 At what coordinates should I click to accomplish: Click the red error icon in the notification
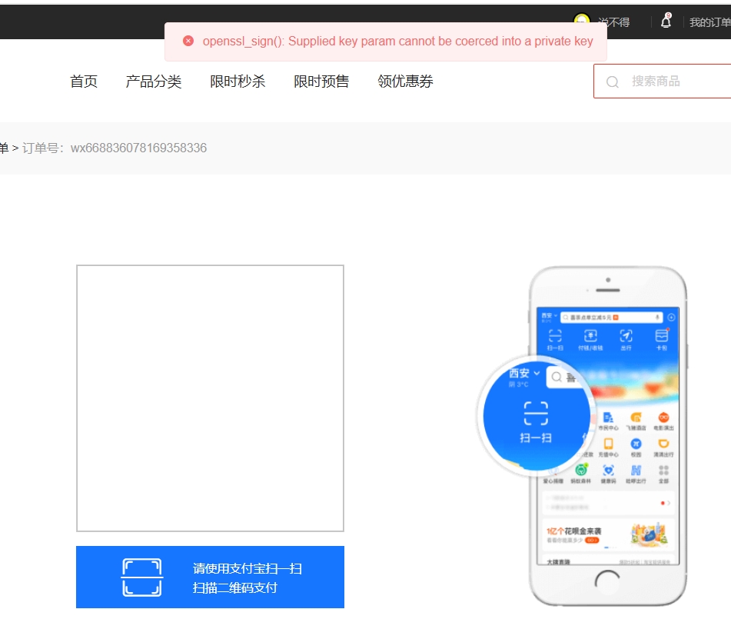(x=188, y=41)
